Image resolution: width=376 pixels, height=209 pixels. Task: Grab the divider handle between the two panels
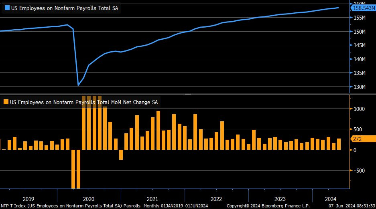click(188, 94)
